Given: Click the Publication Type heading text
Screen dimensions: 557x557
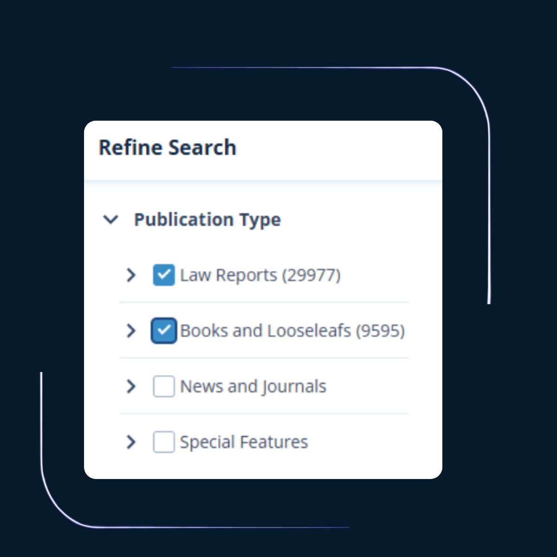Looking at the screenshot, I should (x=207, y=220).
